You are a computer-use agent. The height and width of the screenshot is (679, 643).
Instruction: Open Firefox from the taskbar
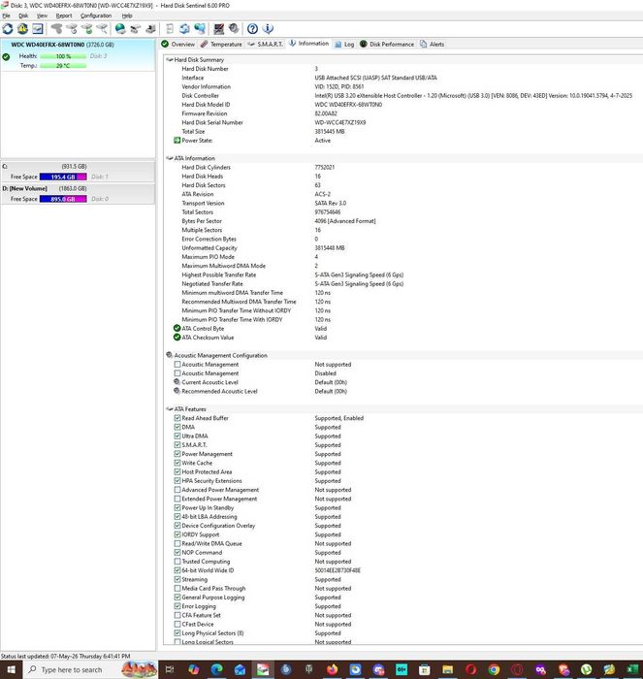click(332, 669)
